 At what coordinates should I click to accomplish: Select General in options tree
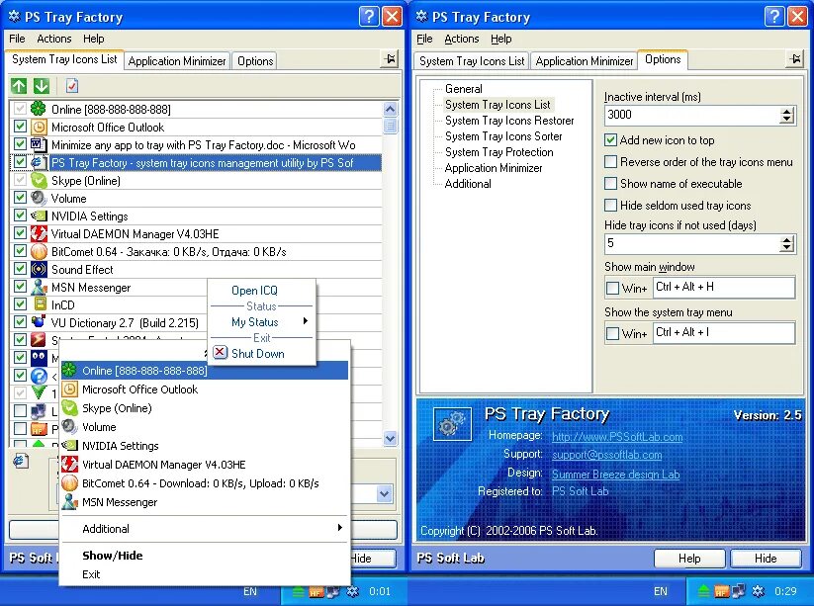click(464, 89)
